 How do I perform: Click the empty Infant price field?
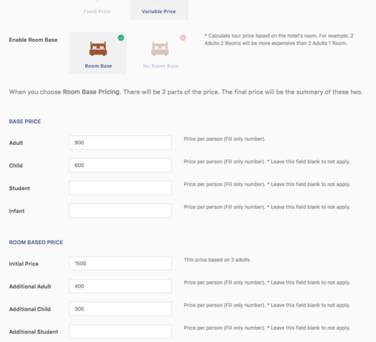[120, 211]
